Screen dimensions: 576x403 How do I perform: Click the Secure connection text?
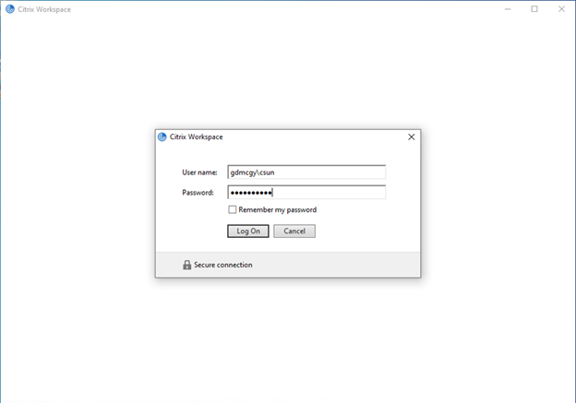[x=223, y=265]
